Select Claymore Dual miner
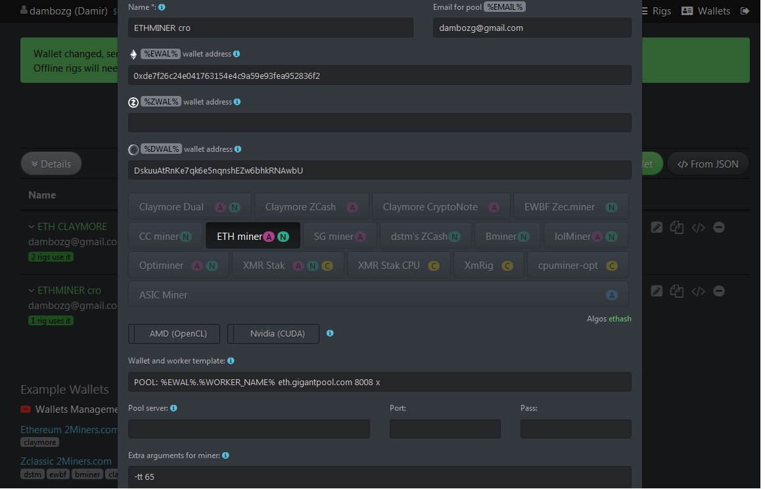Image resolution: width=765 pixels, height=489 pixels. coord(190,207)
